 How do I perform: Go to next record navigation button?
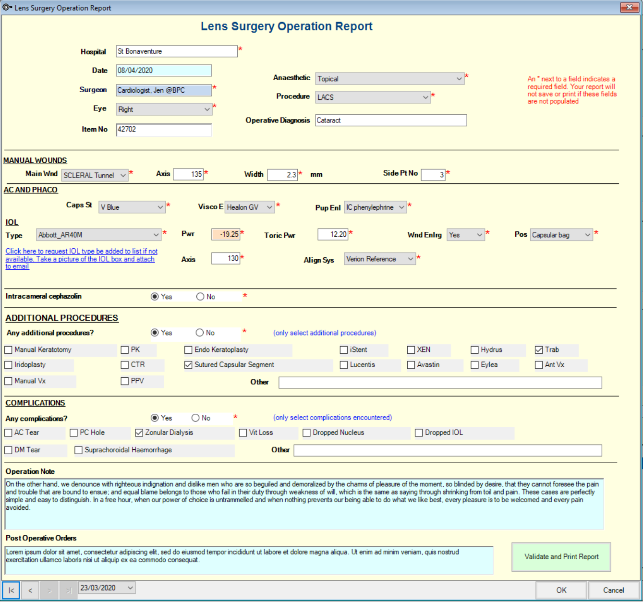coord(49,590)
